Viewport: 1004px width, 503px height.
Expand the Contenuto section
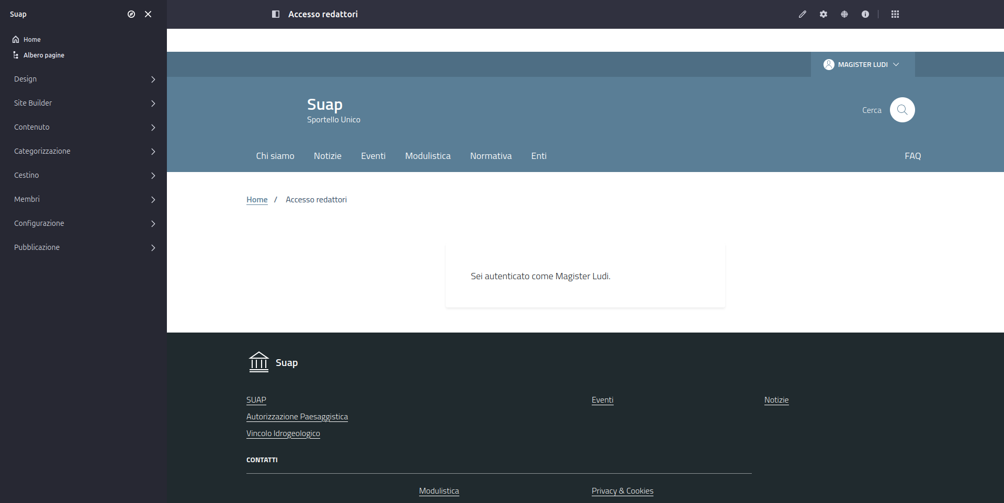pyautogui.click(x=84, y=127)
